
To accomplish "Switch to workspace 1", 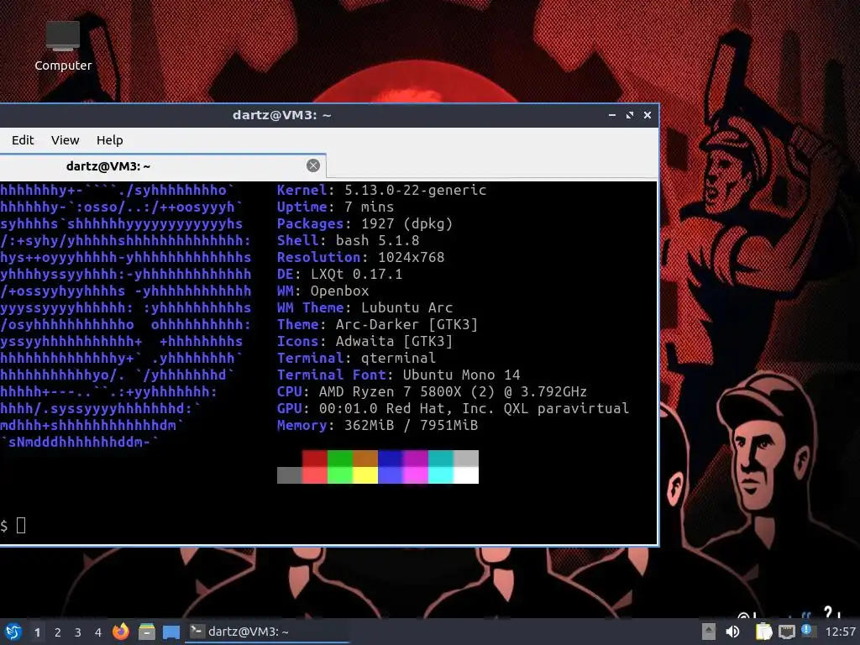I will [x=37, y=632].
